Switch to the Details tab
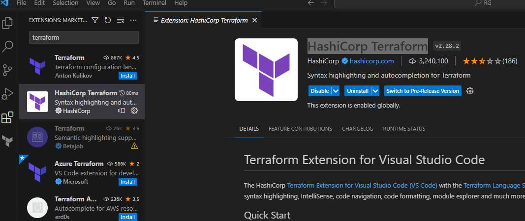Screen dimensions: 525x221 coord(249,129)
